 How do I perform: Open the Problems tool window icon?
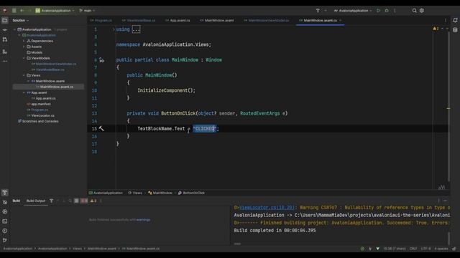click(x=5, y=231)
